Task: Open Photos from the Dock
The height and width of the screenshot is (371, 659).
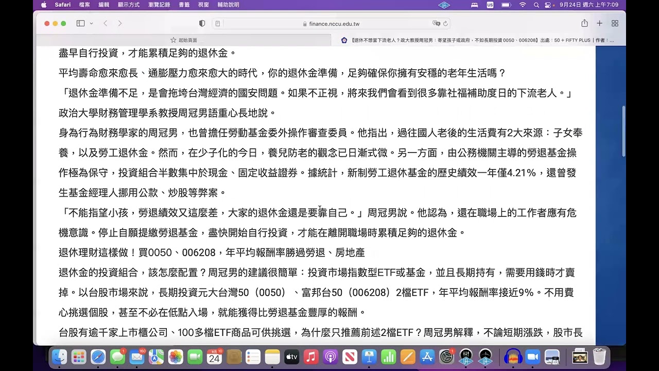Action: pos(176,357)
